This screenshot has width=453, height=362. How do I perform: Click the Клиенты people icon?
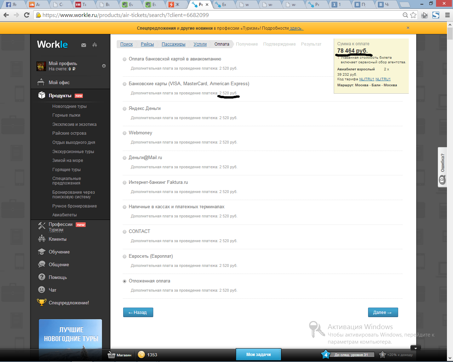[x=42, y=239]
